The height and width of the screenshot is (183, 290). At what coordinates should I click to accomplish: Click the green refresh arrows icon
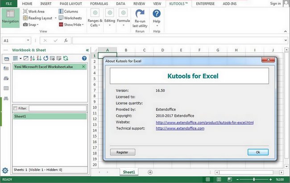pos(66,58)
